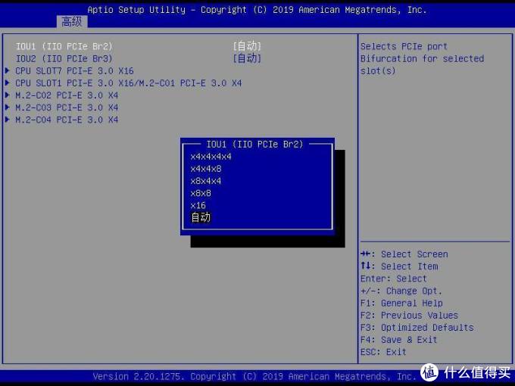Pick the x8x4x4 bifurcation mode

click(205, 181)
